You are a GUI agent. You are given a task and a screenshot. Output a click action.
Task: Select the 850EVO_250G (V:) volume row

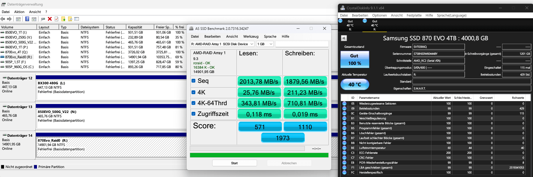pos(93,37)
